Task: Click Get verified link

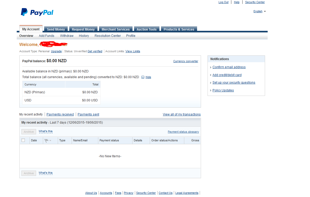Action: coord(95,51)
